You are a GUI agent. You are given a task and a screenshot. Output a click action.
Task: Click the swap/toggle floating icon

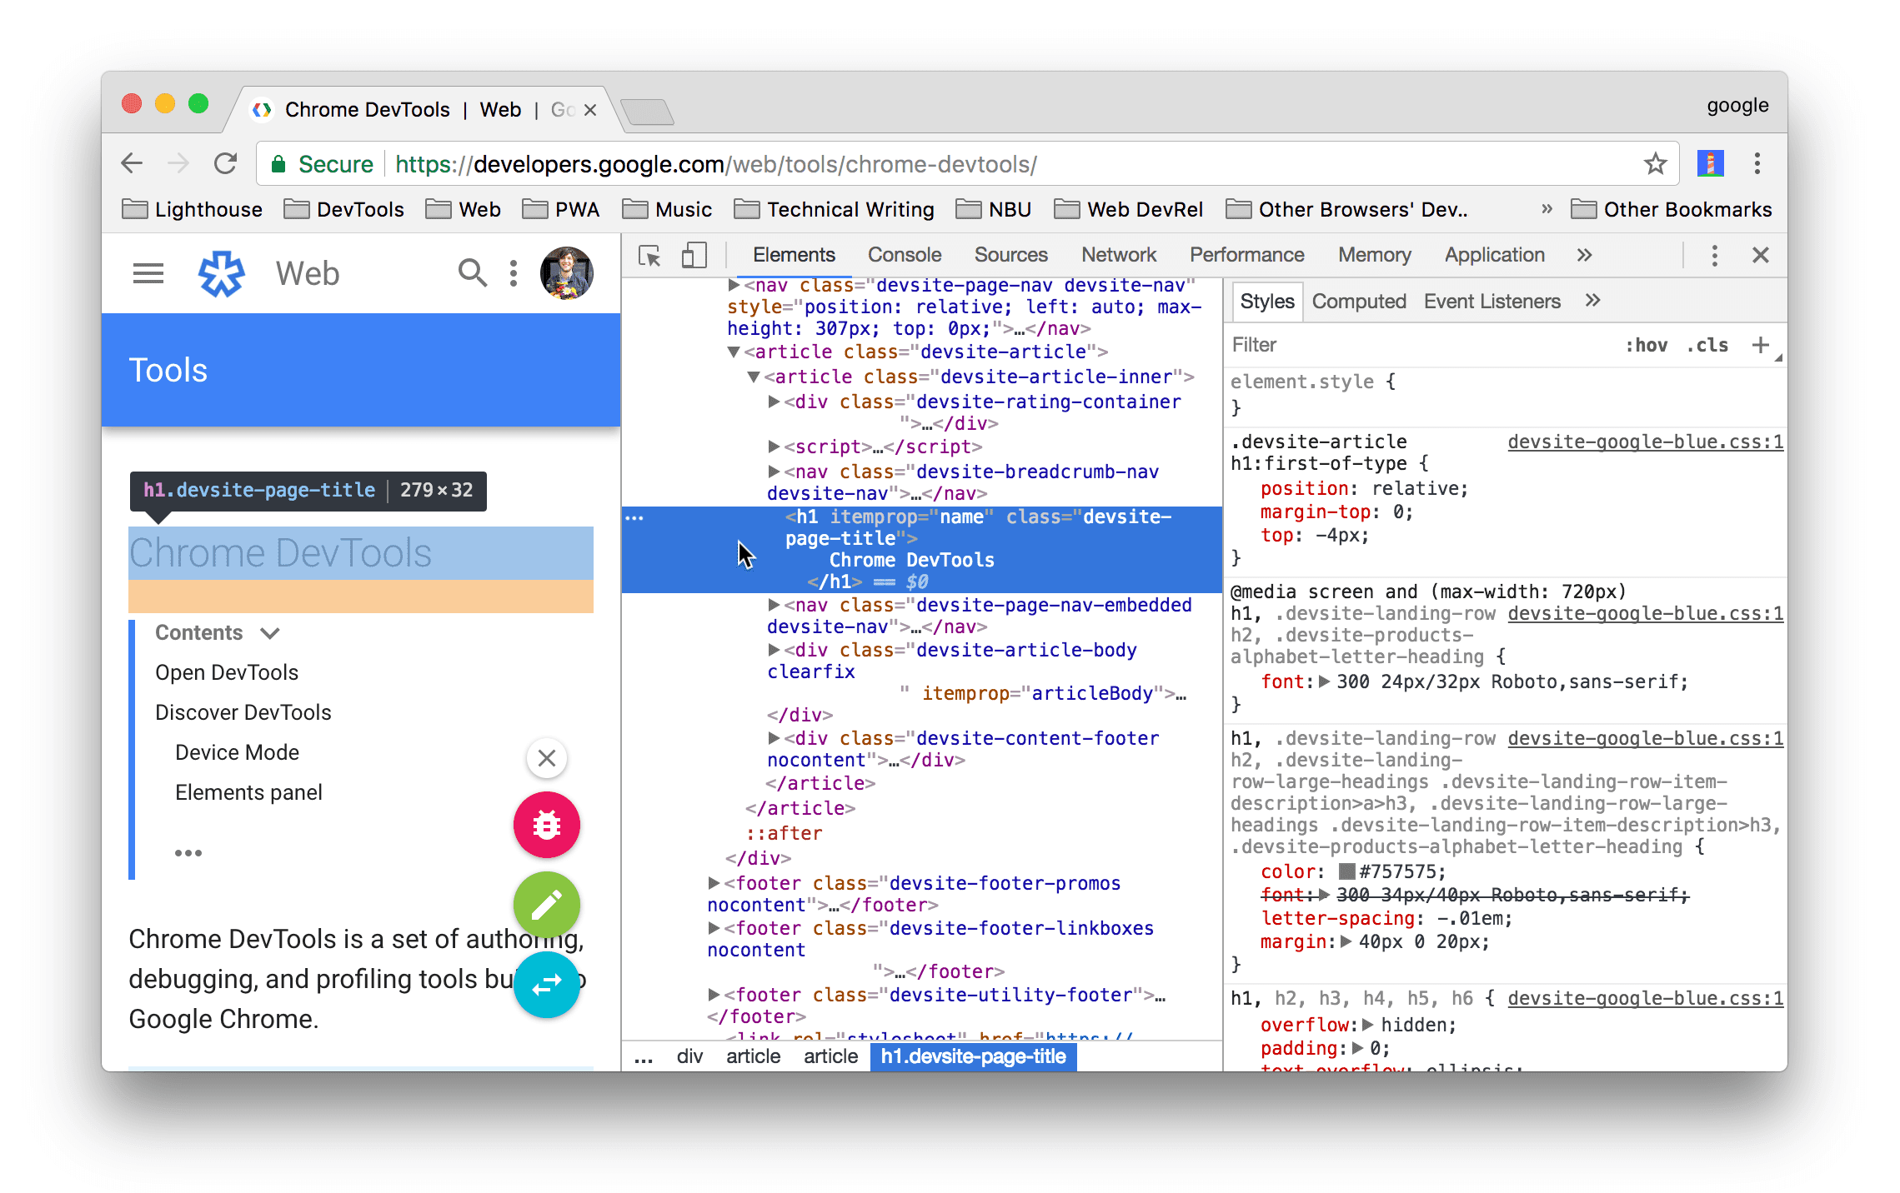click(547, 983)
